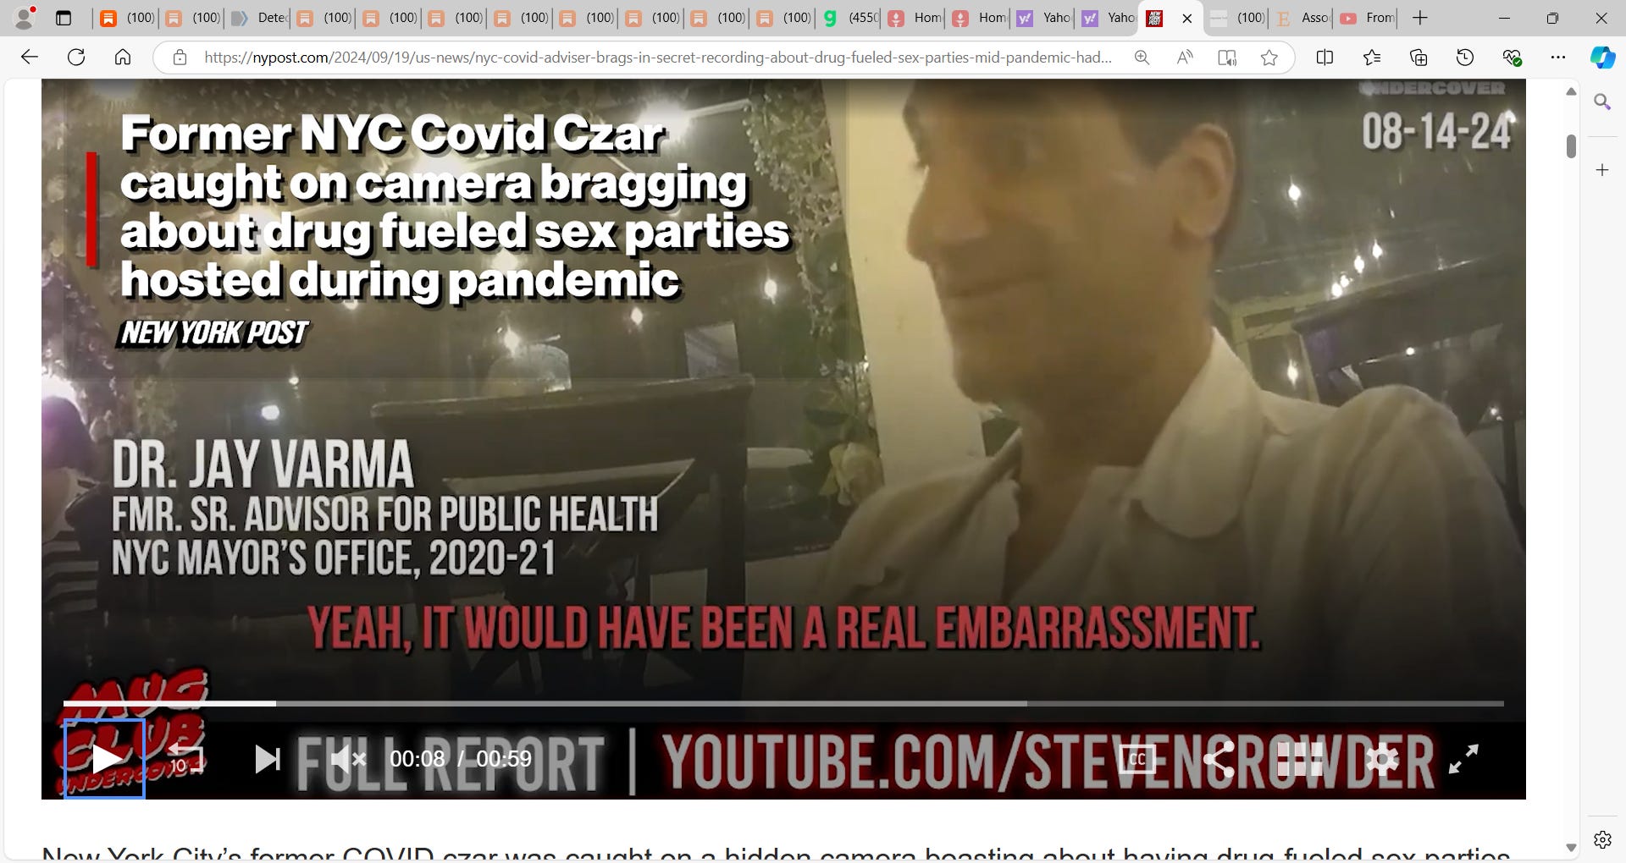Seek along the video progress bar

[783, 703]
